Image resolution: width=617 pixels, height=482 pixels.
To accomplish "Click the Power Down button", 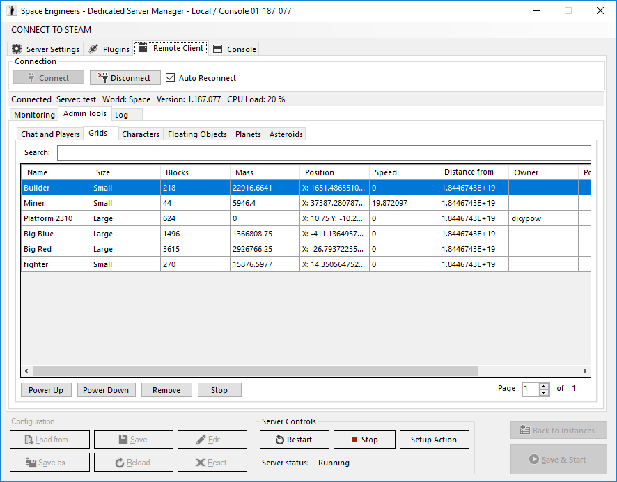I will tap(106, 390).
